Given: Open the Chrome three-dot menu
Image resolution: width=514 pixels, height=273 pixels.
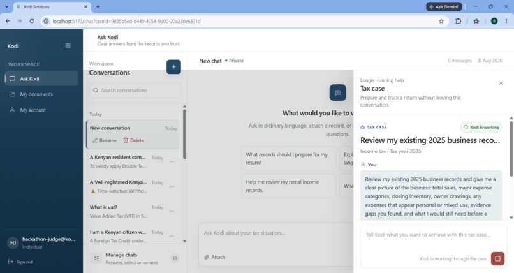Looking at the screenshot, I should click(506, 21).
